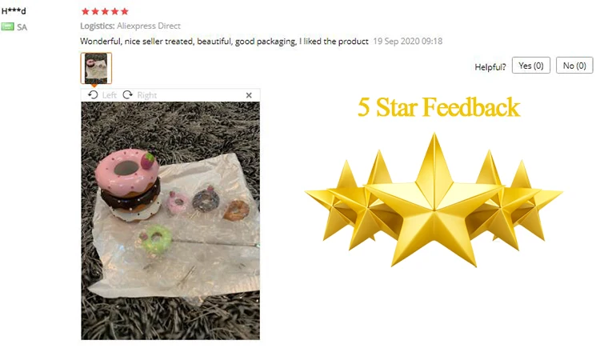The height and width of the screenshot is (360, 600).
Task: Mark review unhelpful with No (0)
Action: click(574, 66)
